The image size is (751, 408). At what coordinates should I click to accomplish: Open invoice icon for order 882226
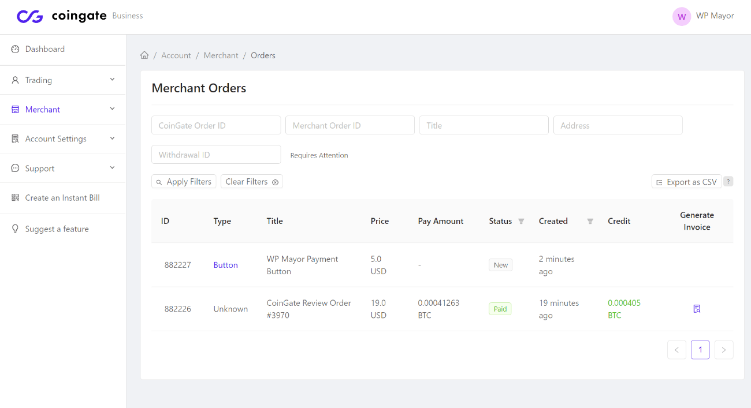697,309
